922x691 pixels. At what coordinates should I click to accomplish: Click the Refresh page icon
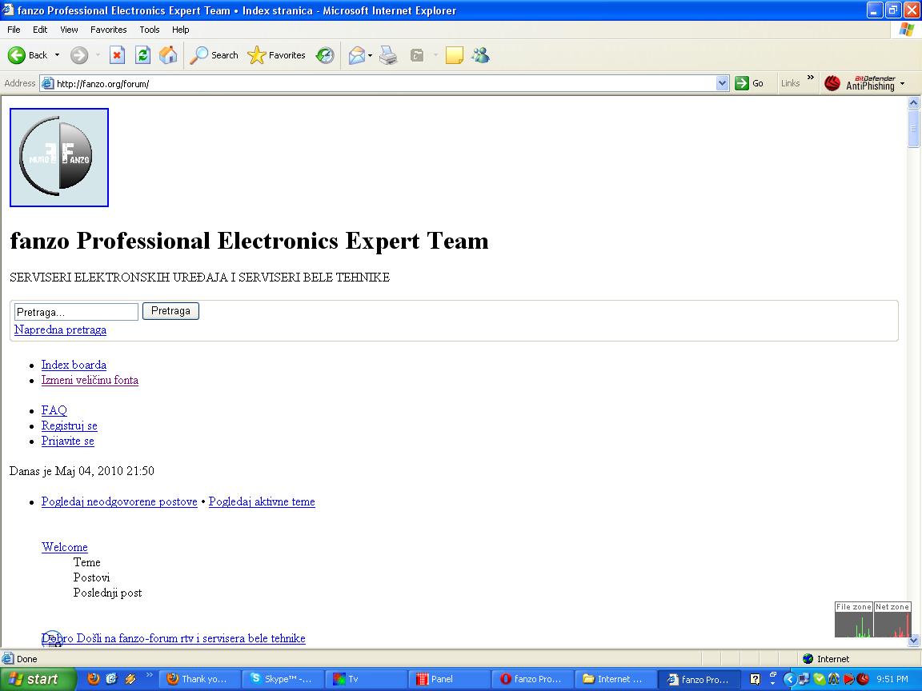point(142,55)
